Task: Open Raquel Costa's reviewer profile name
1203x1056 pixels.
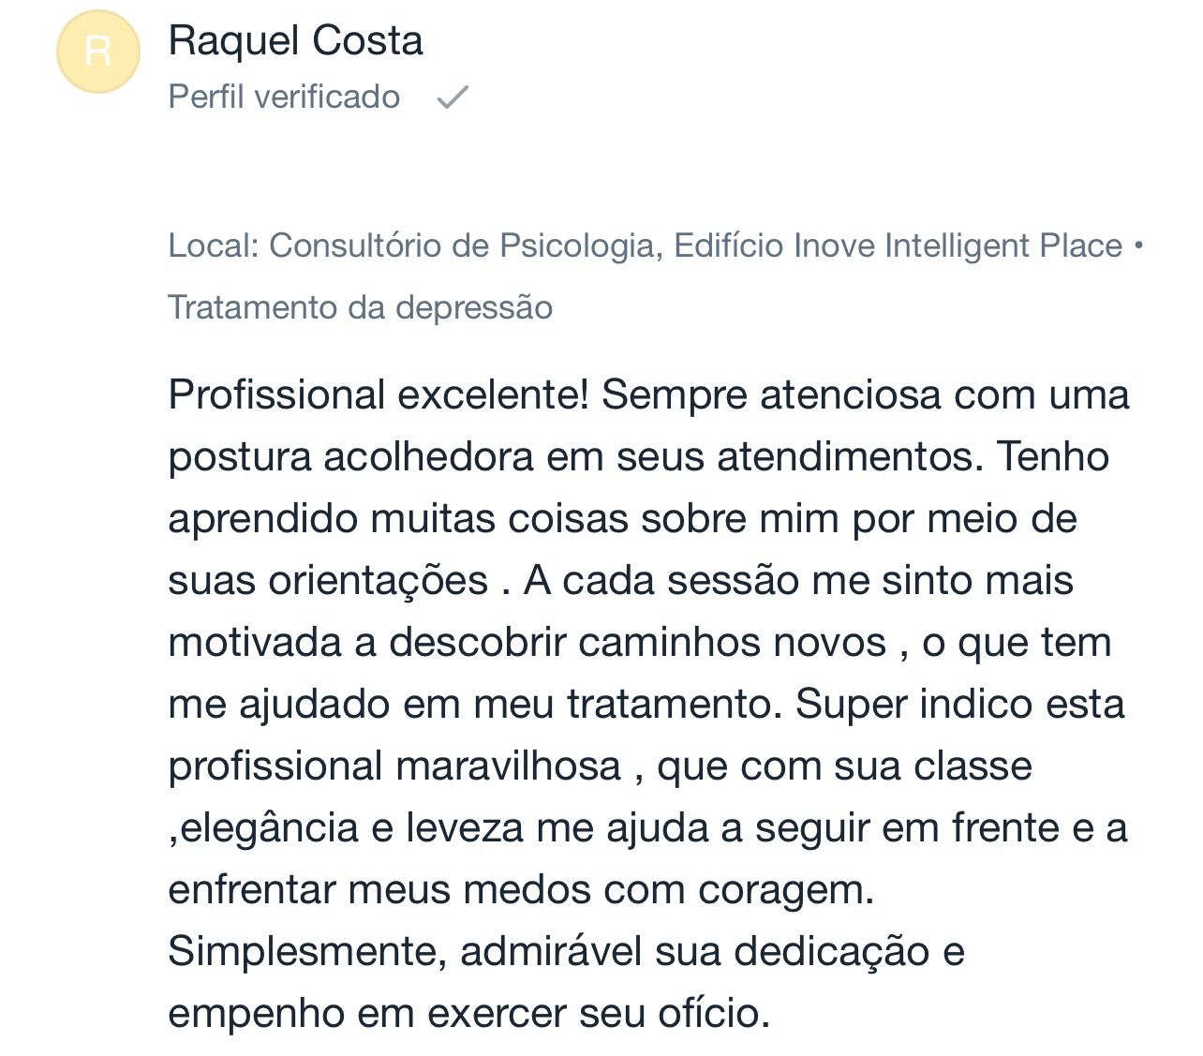Action: click(x=295, y=41)
